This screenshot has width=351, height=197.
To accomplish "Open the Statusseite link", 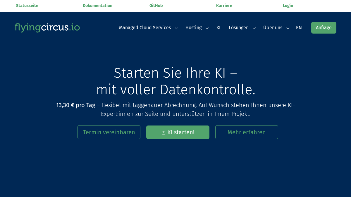I will click(x=27, y=6).
